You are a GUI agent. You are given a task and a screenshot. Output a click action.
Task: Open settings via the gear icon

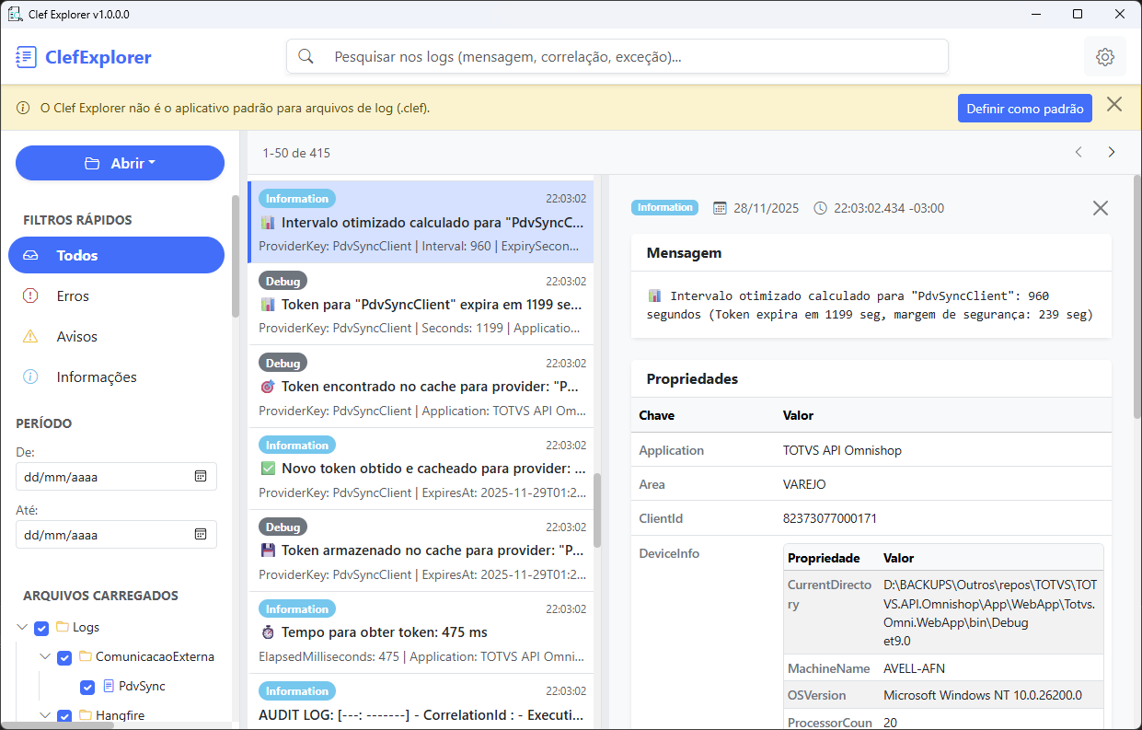point(1104,56)
